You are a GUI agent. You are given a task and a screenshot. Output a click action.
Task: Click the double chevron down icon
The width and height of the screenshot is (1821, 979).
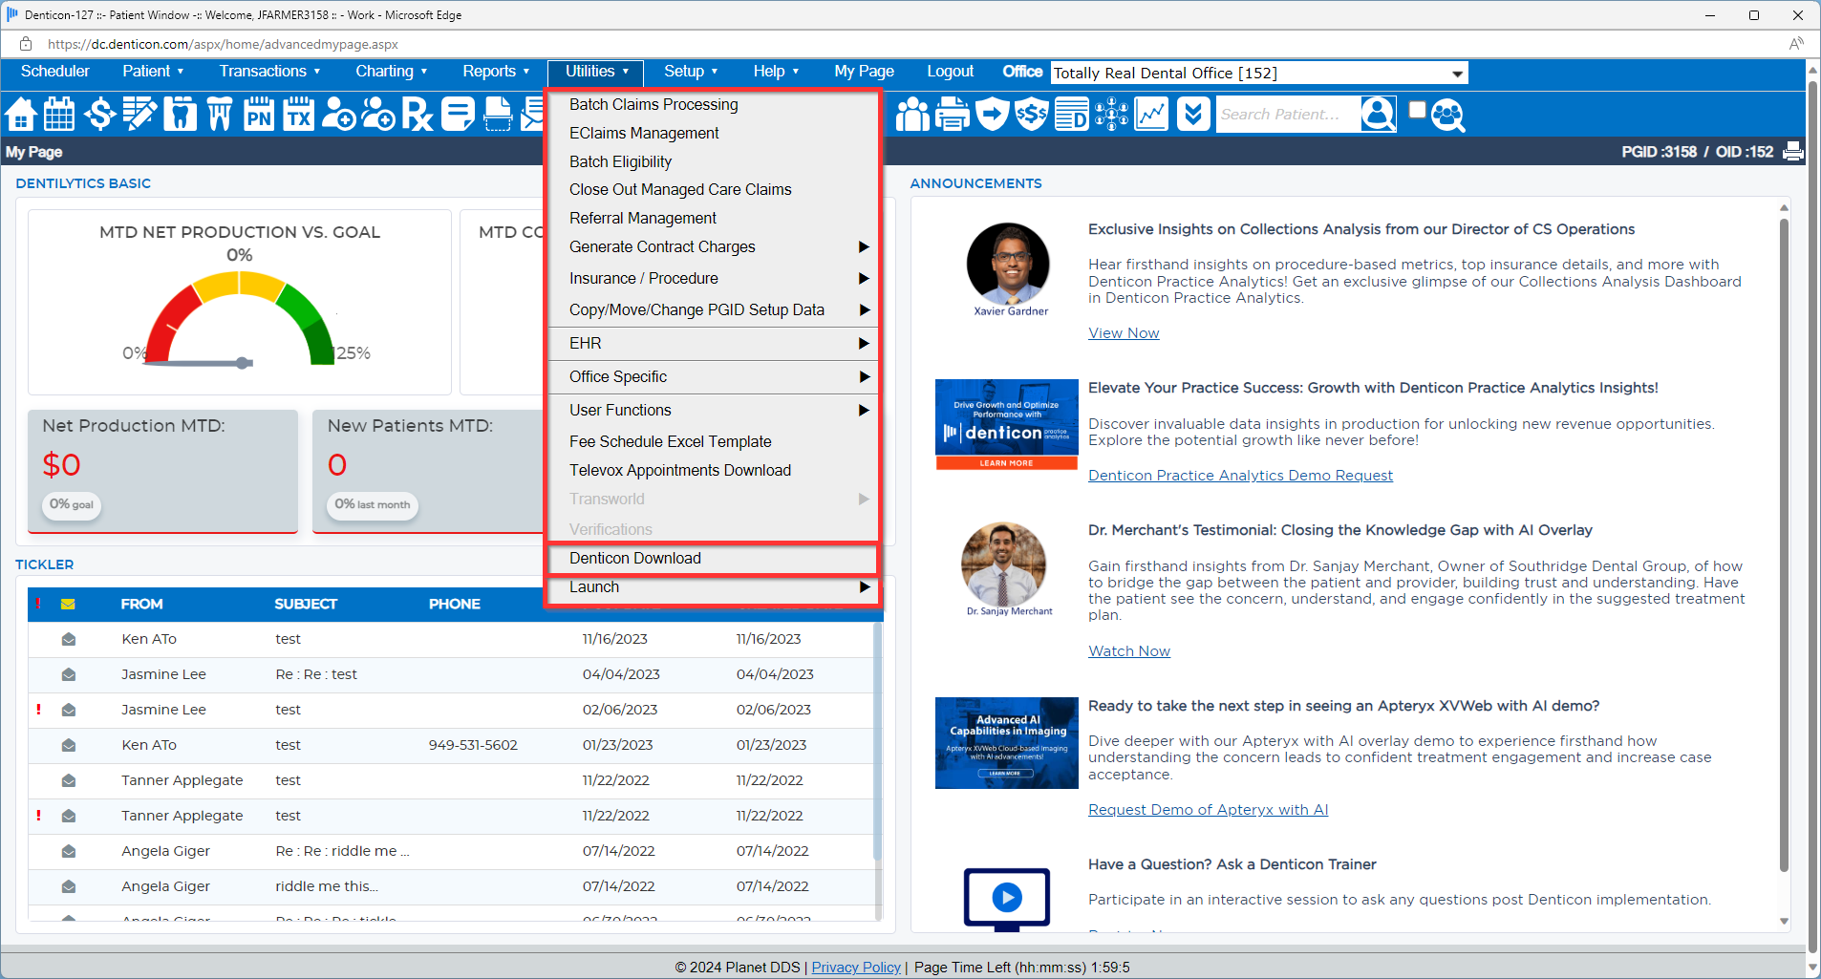[1193, 115]
